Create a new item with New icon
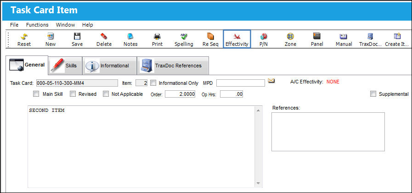 [51, 39]
